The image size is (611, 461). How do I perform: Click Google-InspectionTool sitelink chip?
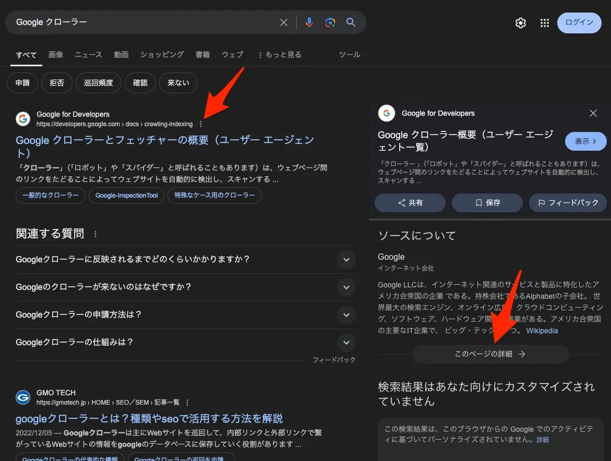[127, 196]
